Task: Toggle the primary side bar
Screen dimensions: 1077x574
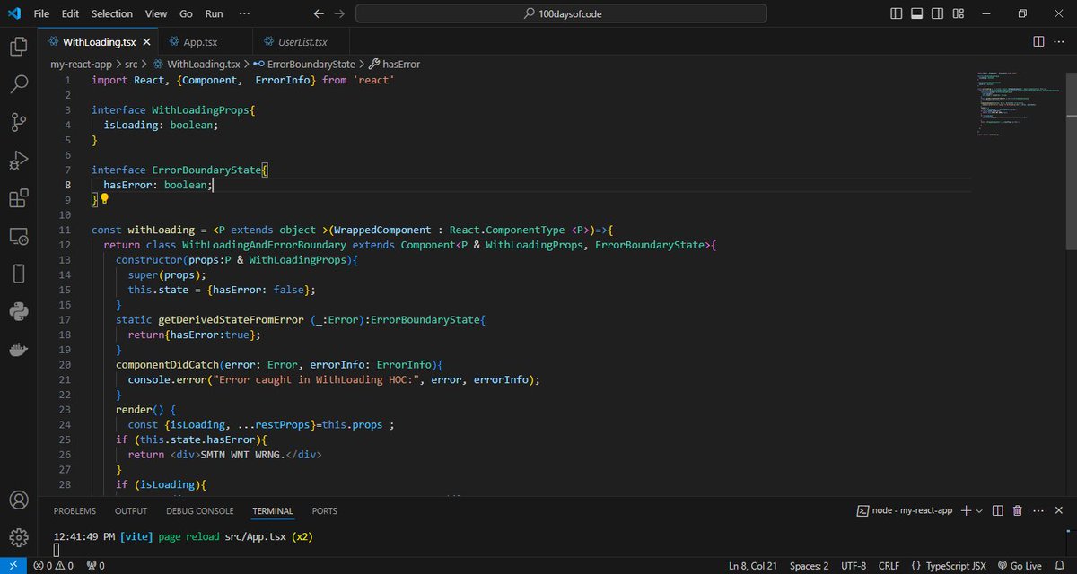Action: (x=896, y=13)
